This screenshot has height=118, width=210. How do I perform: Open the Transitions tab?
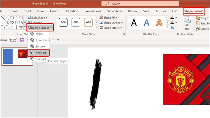click(72, 11)
